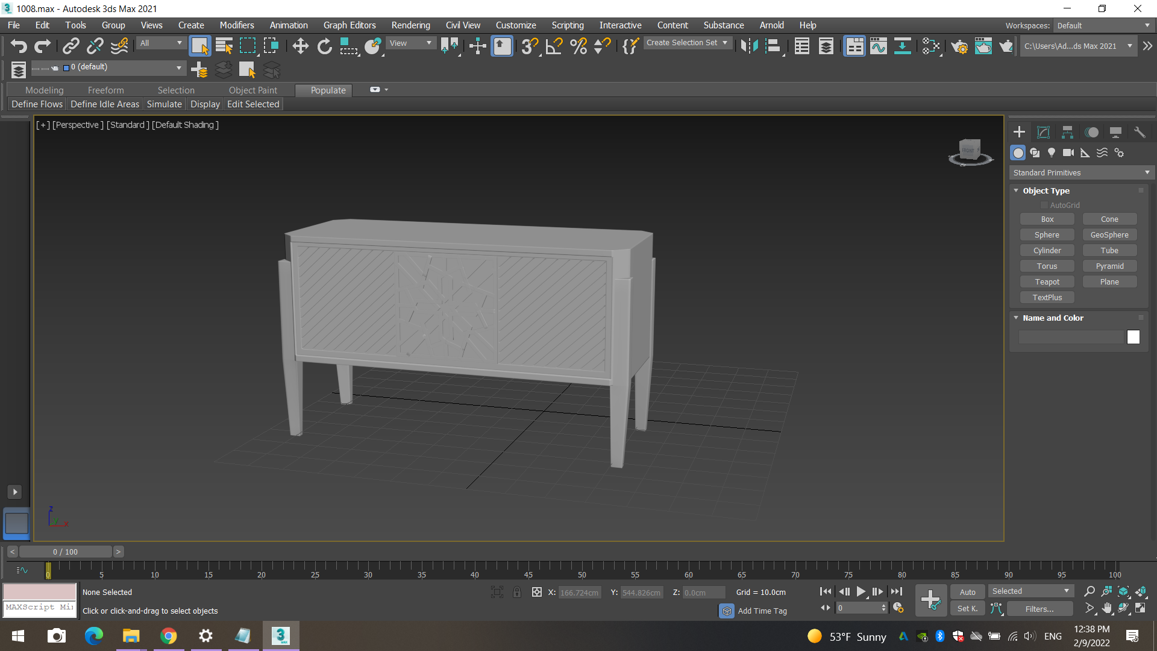Click the Teapot primitive button
This screenshot has height=651, width=1157.
tap(1047, 282)
